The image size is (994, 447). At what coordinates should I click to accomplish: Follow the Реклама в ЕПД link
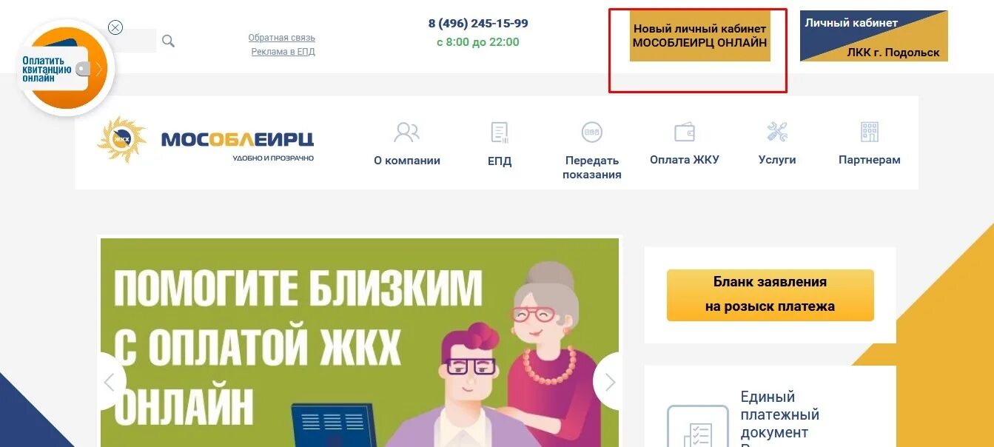click(283, 52)
